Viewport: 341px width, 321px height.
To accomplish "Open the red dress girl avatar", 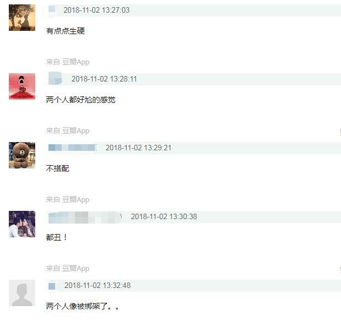I will pyautogui.click(x=22, y=86).
